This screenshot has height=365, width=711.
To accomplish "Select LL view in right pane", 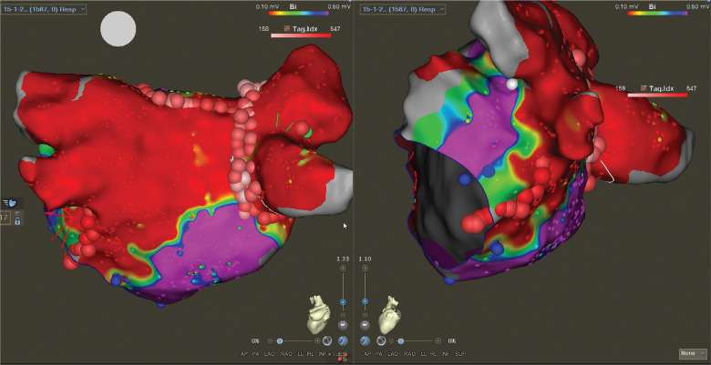I will [424, 354].
